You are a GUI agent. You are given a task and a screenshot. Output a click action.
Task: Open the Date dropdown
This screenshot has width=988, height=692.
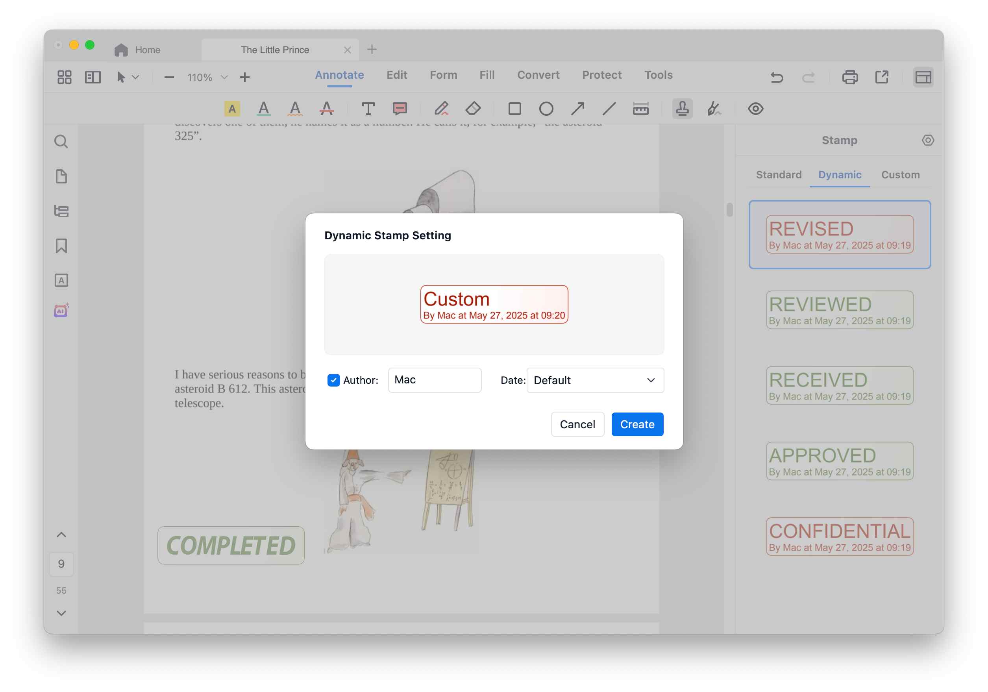595,380
